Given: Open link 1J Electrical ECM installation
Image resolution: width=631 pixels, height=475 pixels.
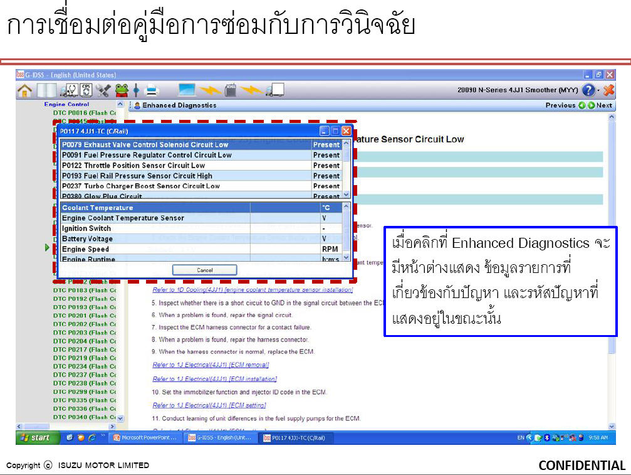Looking at the screenshot, I should click(x=214, y=379).
